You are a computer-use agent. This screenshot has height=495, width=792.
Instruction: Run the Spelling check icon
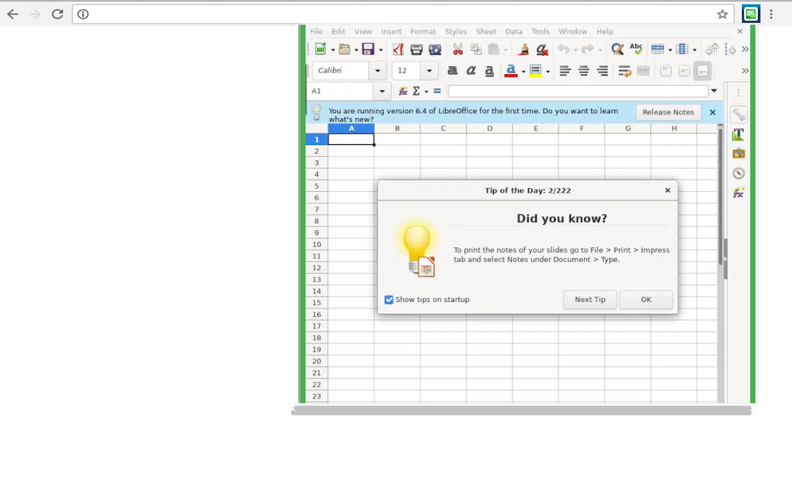636,49
